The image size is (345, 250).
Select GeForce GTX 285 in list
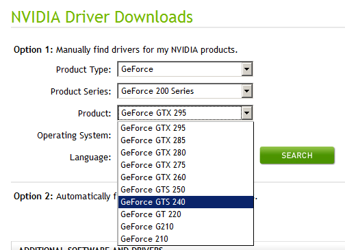click(186, 140)
